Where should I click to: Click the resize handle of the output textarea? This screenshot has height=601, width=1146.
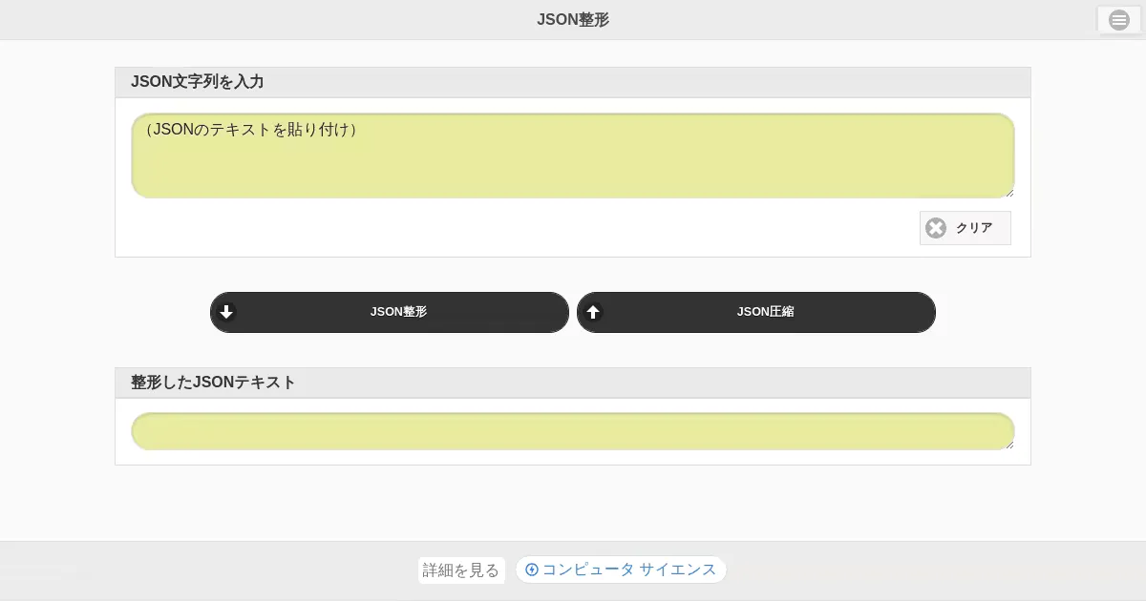1008,445
